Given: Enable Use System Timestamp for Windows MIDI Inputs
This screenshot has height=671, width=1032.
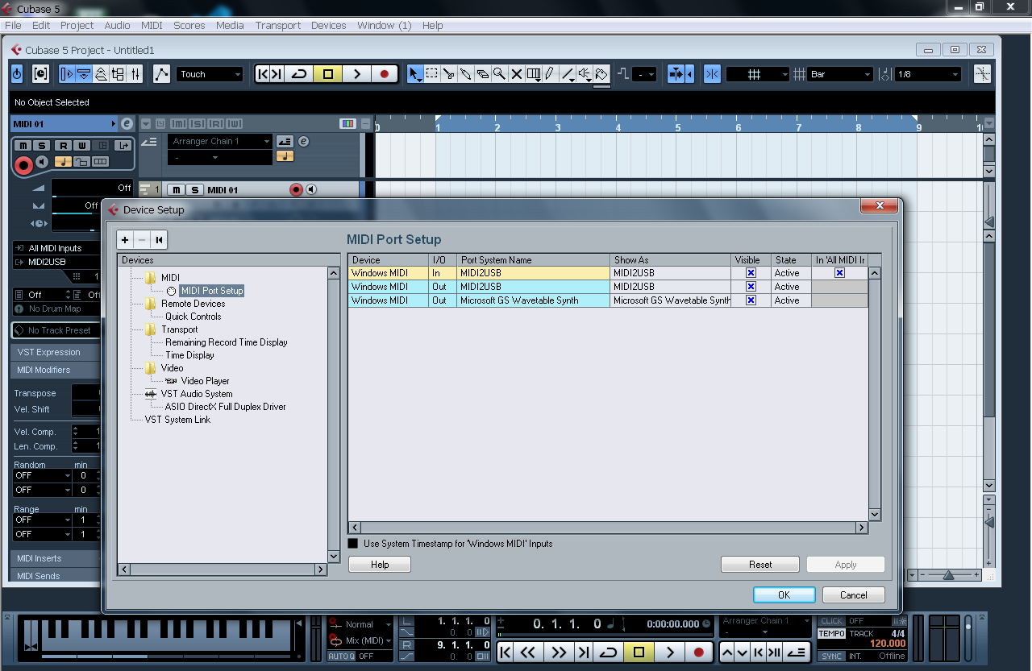Looking at the screenshot, I should [x=353, y=544].
